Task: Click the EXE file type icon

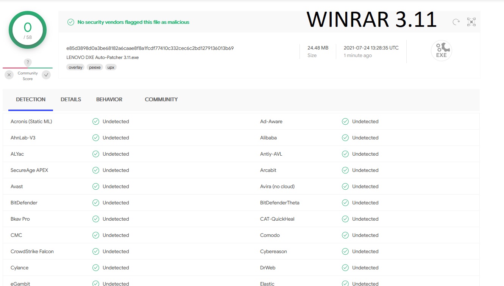Action: [442, 51]
